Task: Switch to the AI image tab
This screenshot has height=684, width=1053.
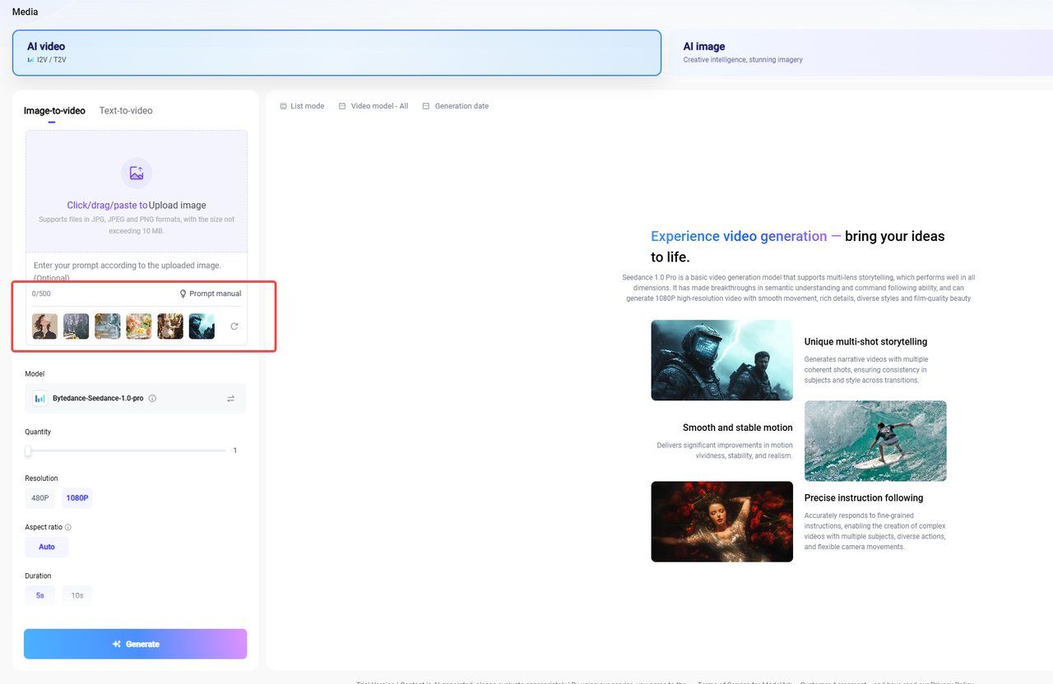Action: (860, 53)
